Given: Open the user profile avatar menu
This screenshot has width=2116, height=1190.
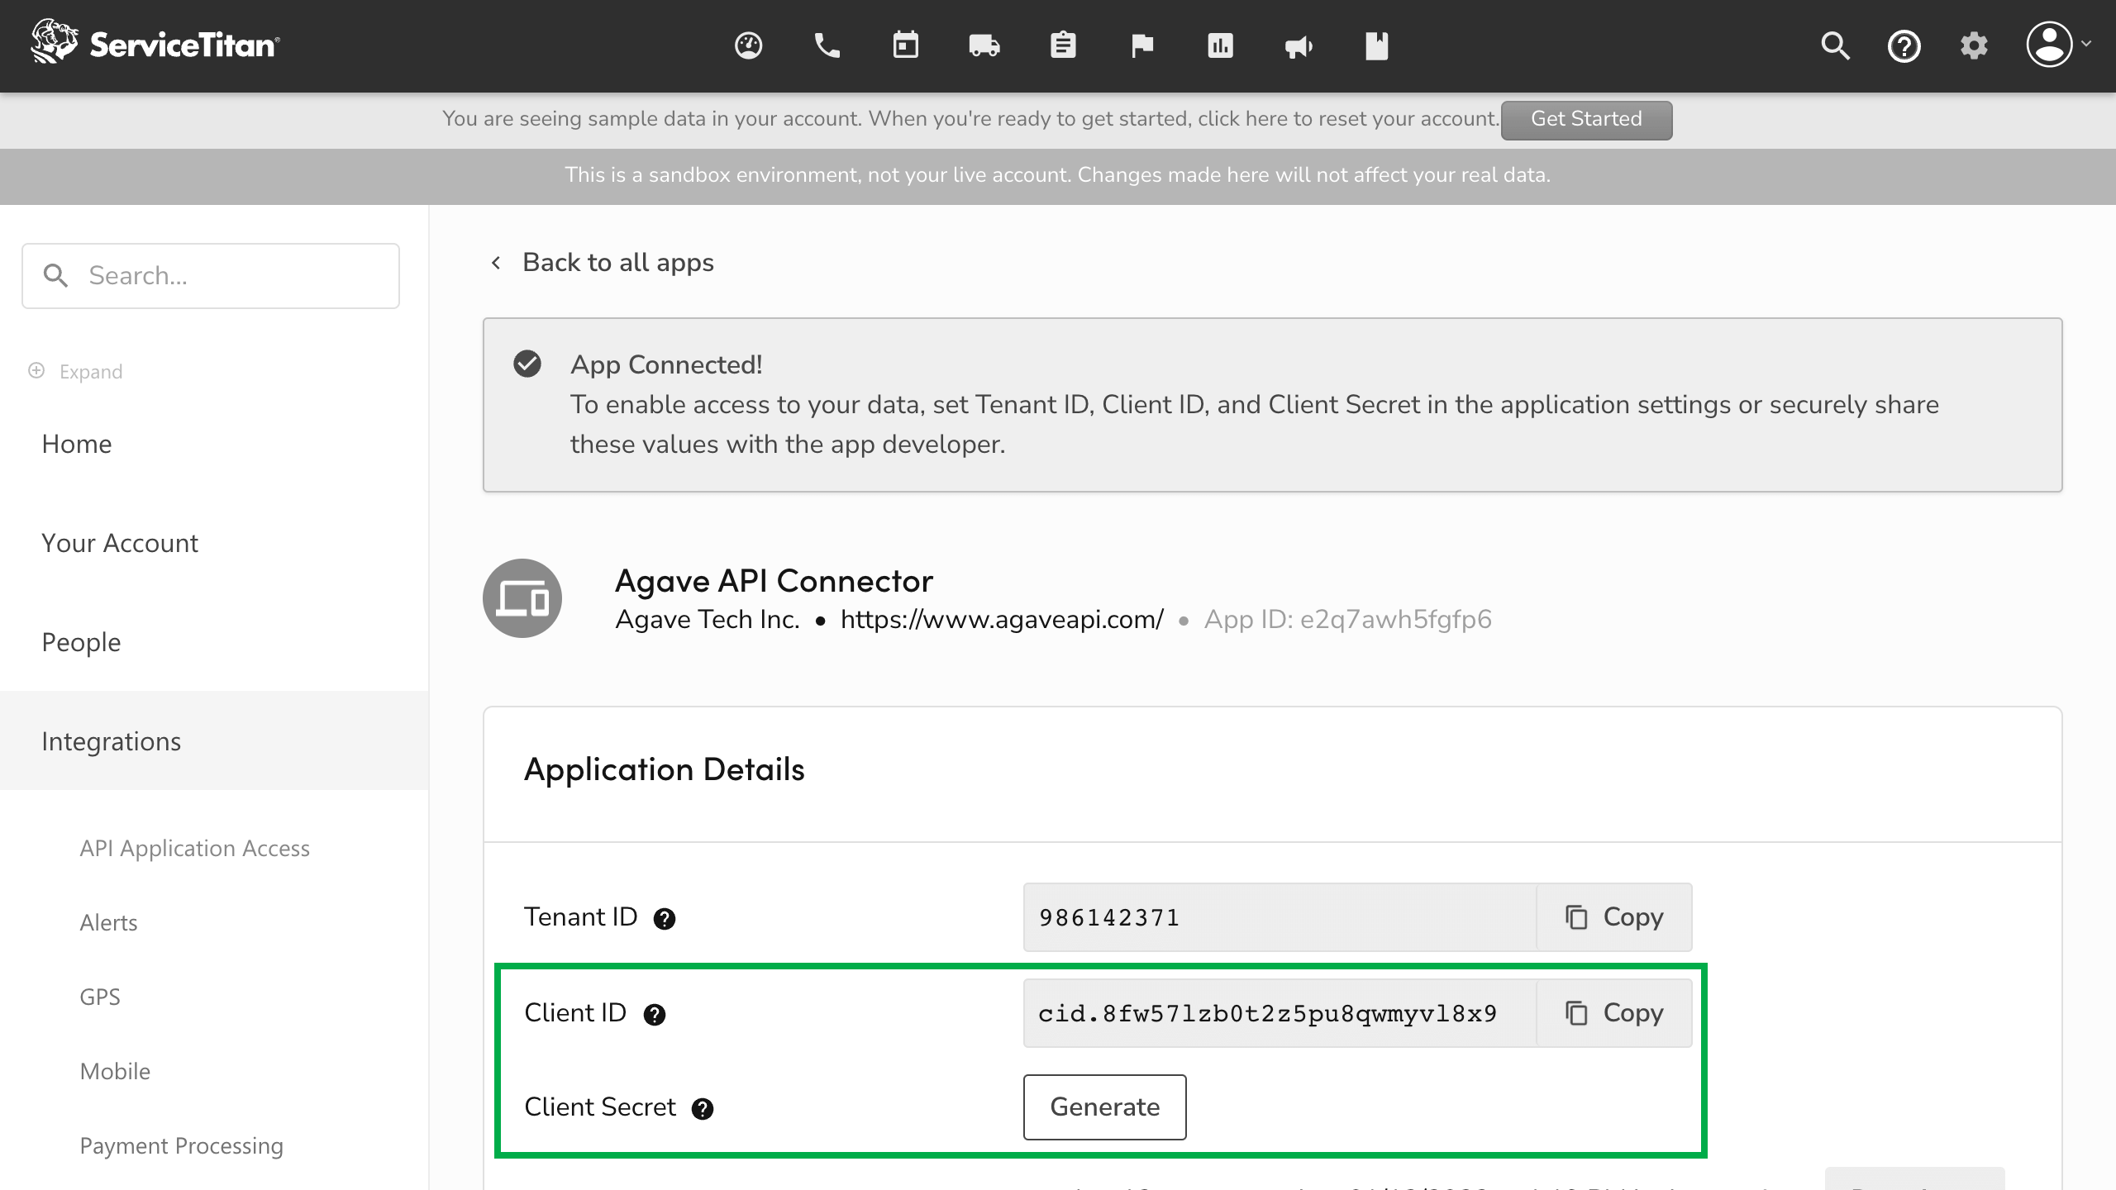Looking at the screenshot, I should pyautogui.click(x=2056, y=45).
